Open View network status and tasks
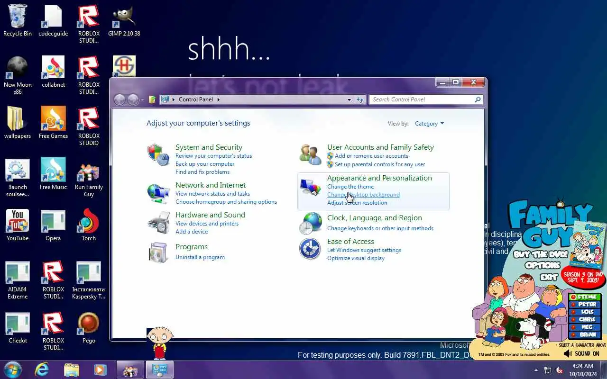This screenshot has height=379, width=607. coord(212,194)
